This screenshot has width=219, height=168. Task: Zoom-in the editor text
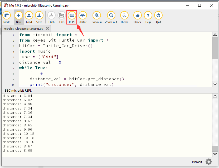[97, 17]
